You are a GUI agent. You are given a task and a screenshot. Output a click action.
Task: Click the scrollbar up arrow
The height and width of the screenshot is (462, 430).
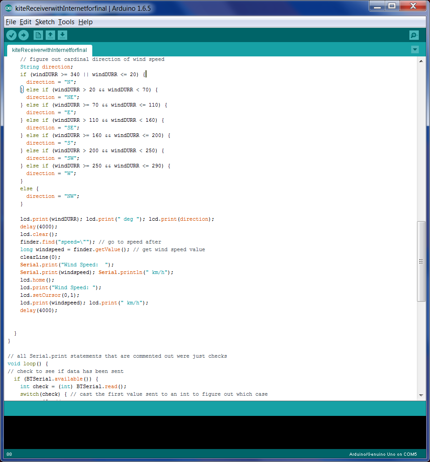coord(421,61)
